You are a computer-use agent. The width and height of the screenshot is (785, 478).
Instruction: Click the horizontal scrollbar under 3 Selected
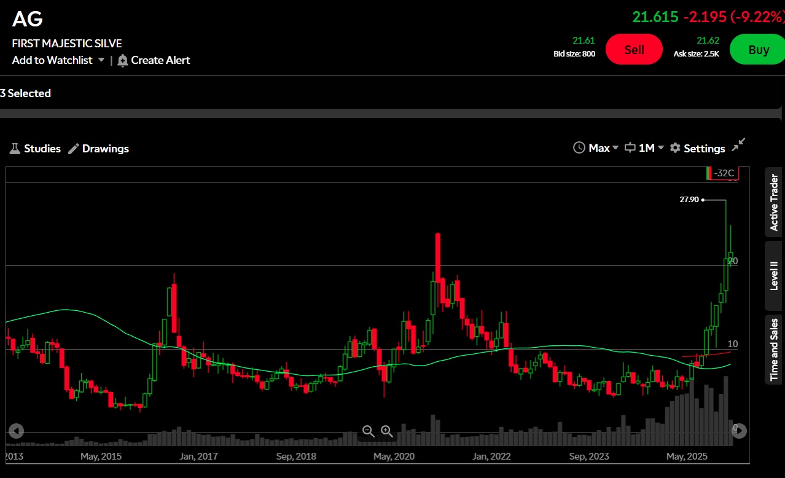pos(391,114)
